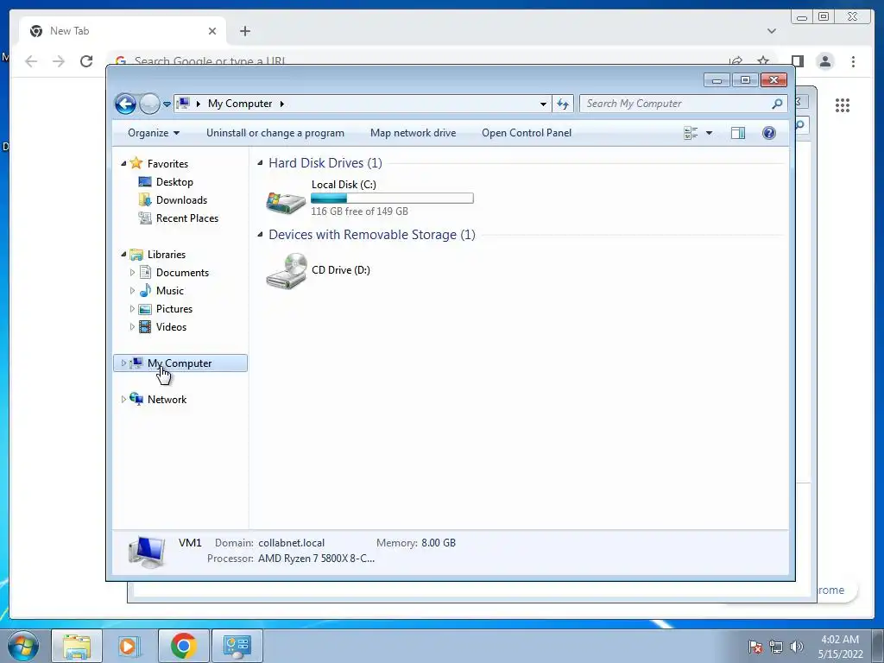
Task: Select the CD Drive (D:) icon
Action: pyautogui.click(x=287, y=270)
